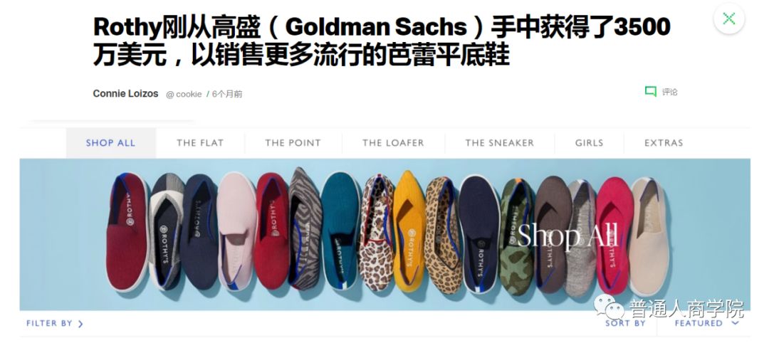Open the GIRLS tab
Screen dimensions: 769x343
(x=589, y=143)
